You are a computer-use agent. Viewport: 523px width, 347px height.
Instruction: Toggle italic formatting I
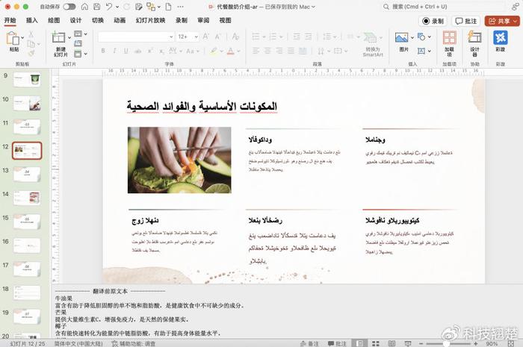pos(114,51)
